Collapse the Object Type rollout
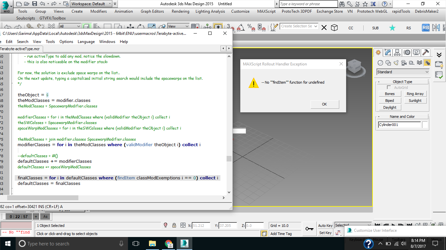This screenshot has height=250, width=446. [402, 82]
